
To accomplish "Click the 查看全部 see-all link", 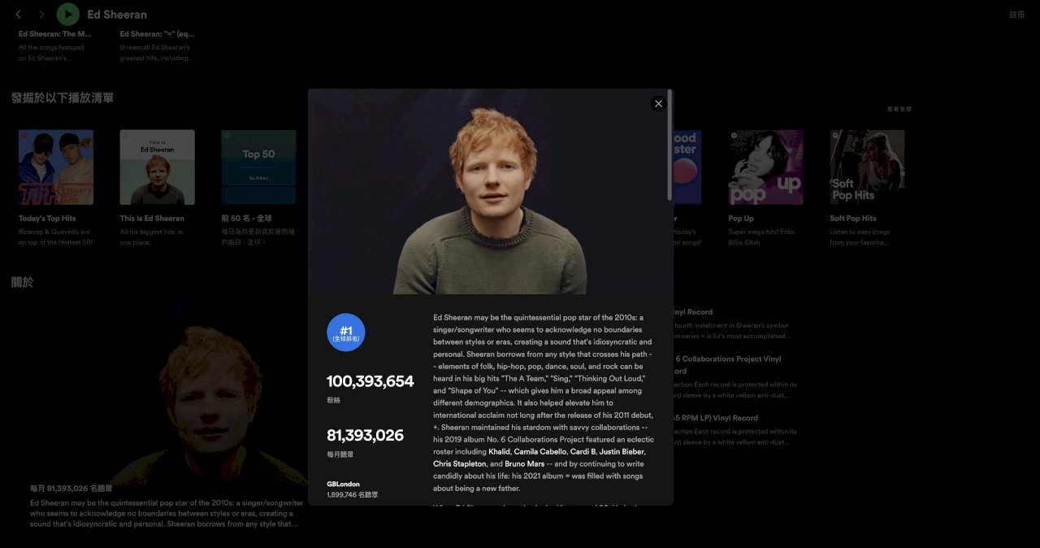I will pos(899,109).
